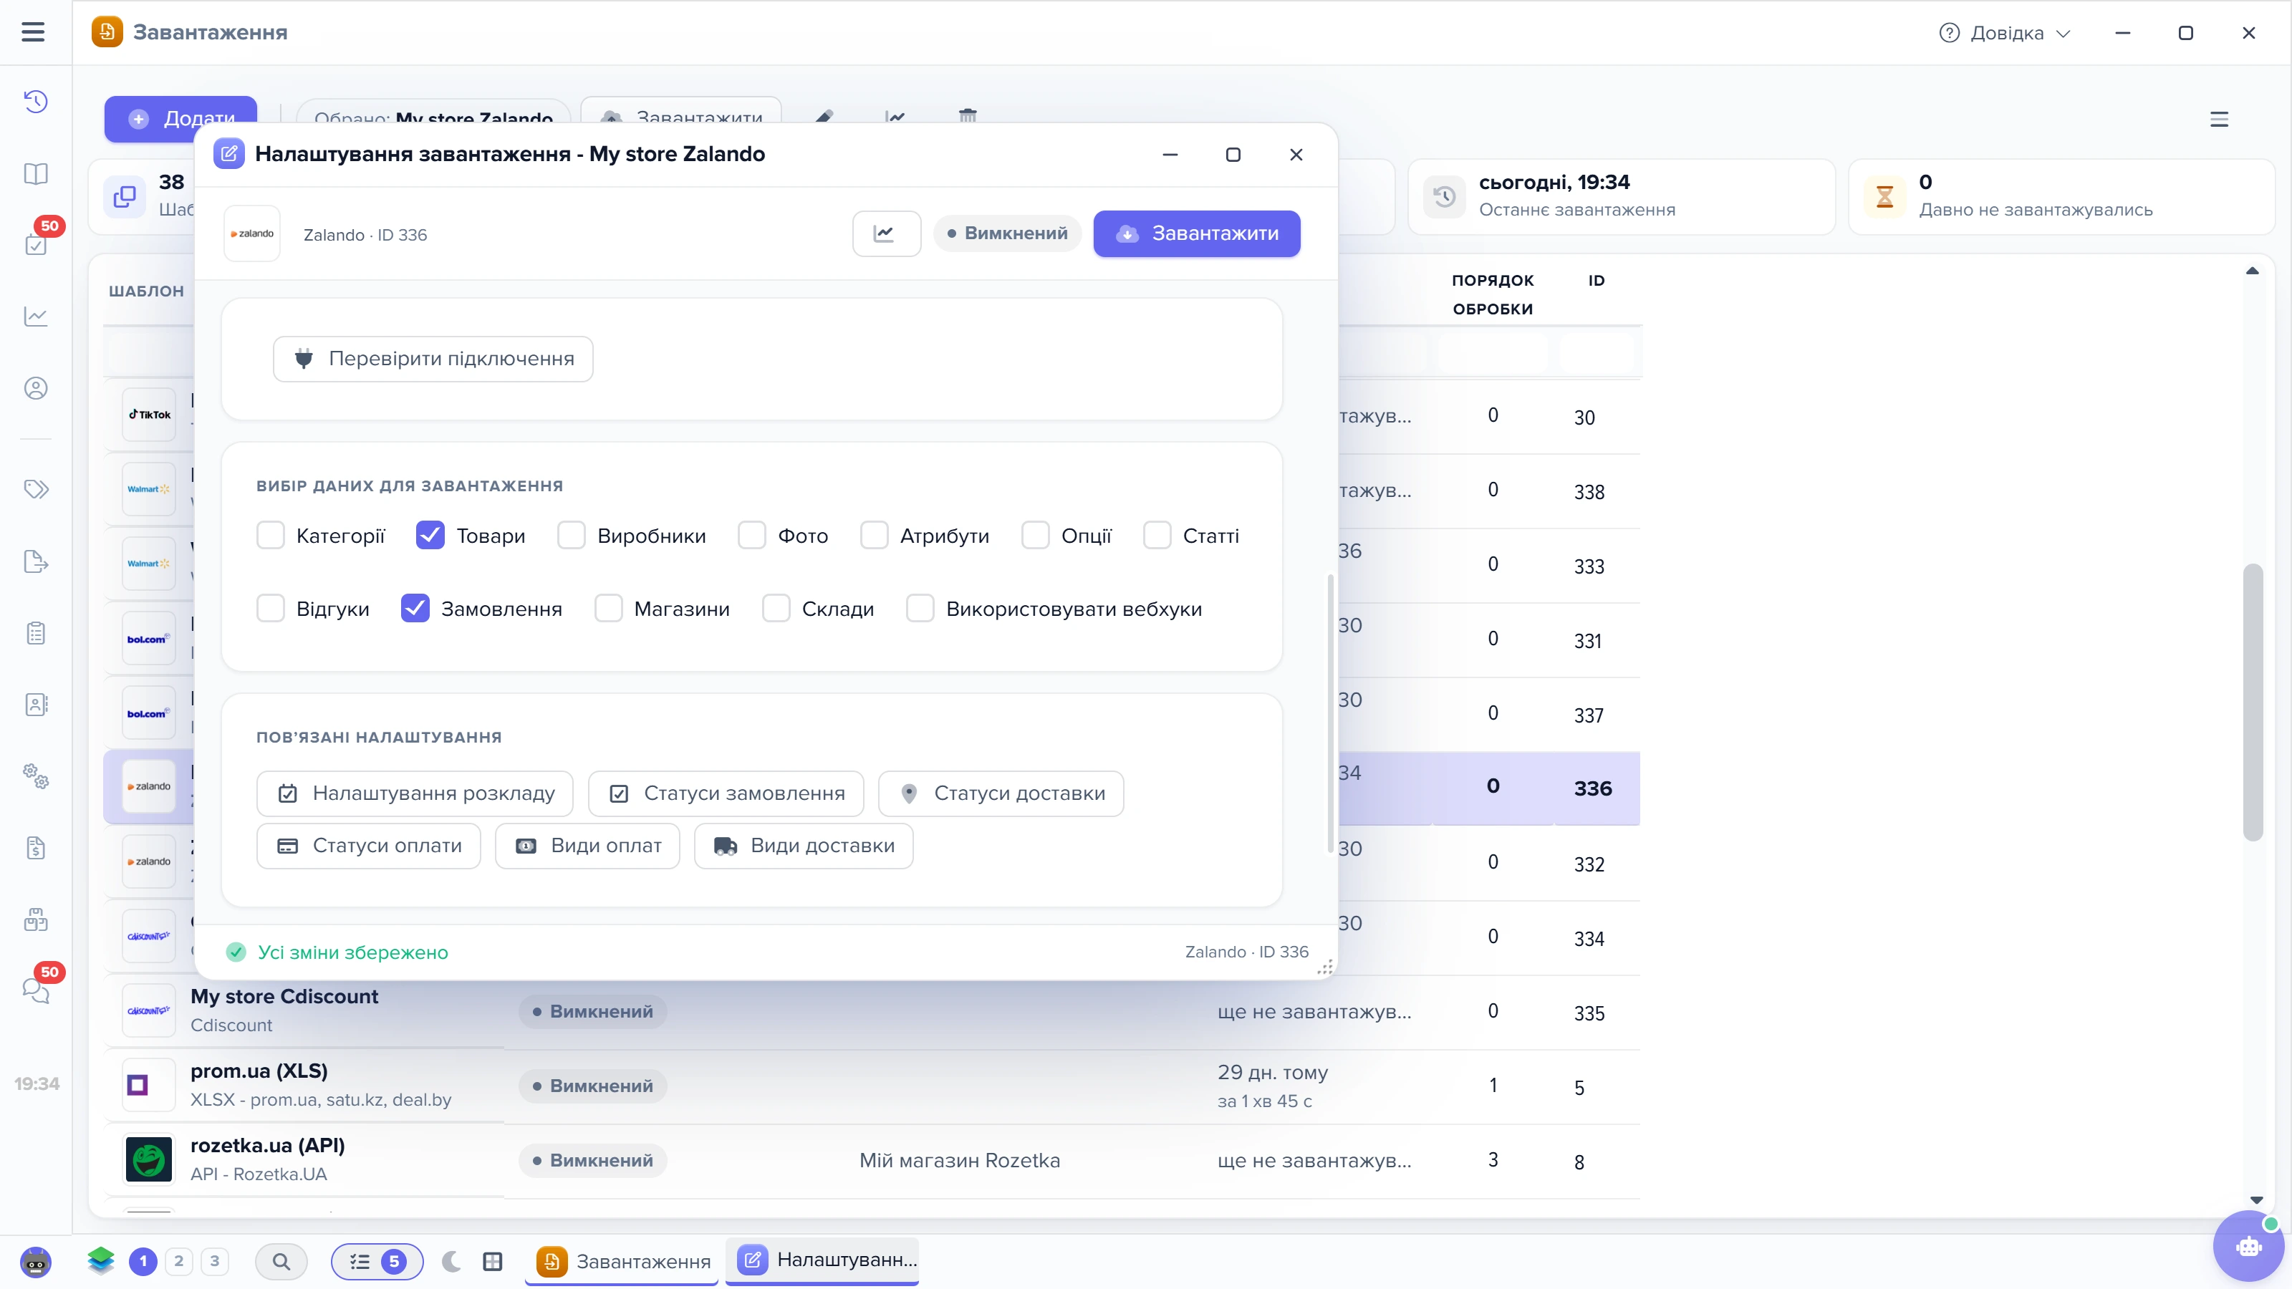Open Види доставки settings
Viewport: 2292px width, 1289px height.
[804, 845]
